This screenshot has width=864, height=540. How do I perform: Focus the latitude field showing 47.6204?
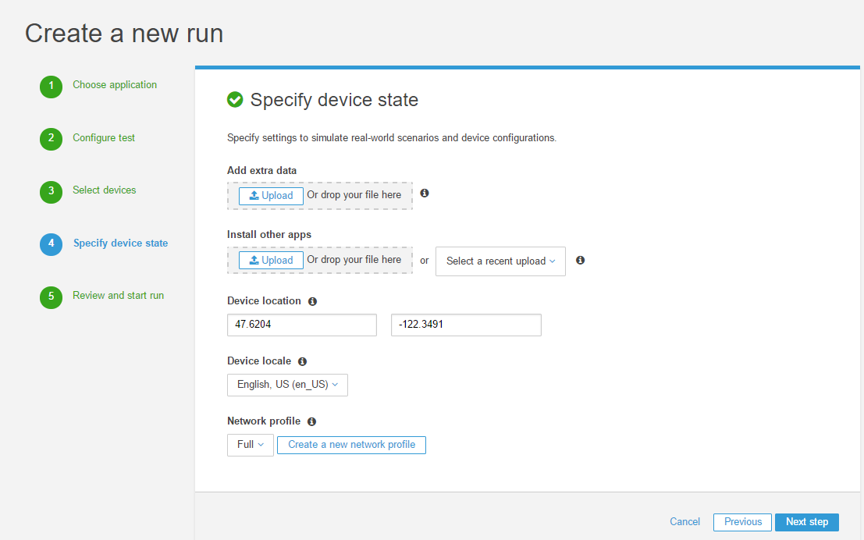pyautogui.click(x=302, y=325)
